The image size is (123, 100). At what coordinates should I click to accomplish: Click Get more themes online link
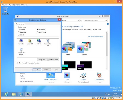coord(96,37)
